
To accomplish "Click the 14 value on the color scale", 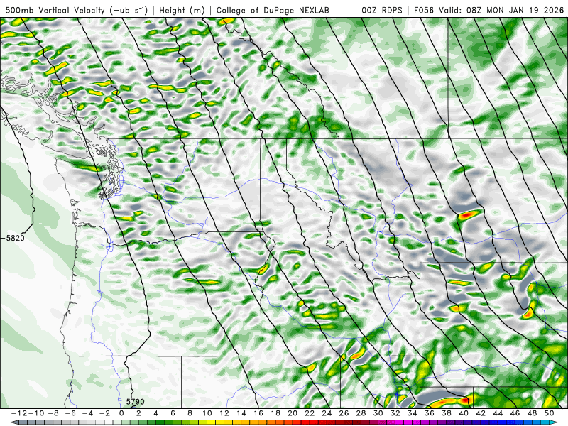I will pyautogui.click(x=241, y=413).
